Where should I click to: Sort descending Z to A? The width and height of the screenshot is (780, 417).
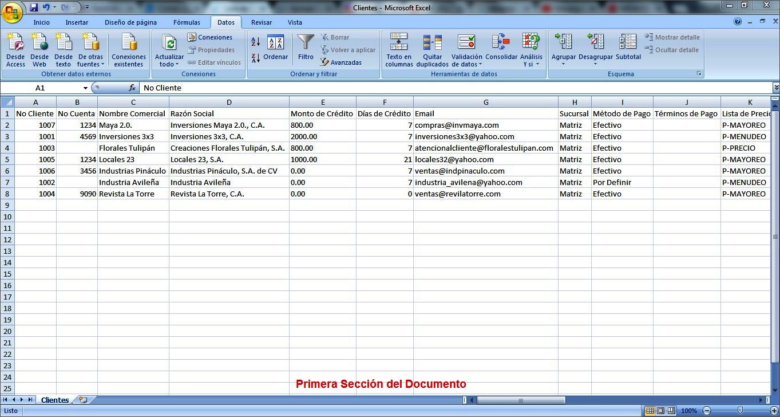256,58
